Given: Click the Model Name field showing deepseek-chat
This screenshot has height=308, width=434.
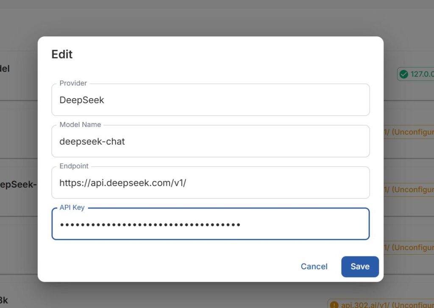Looking at the screenshot, I should [210, 141].
